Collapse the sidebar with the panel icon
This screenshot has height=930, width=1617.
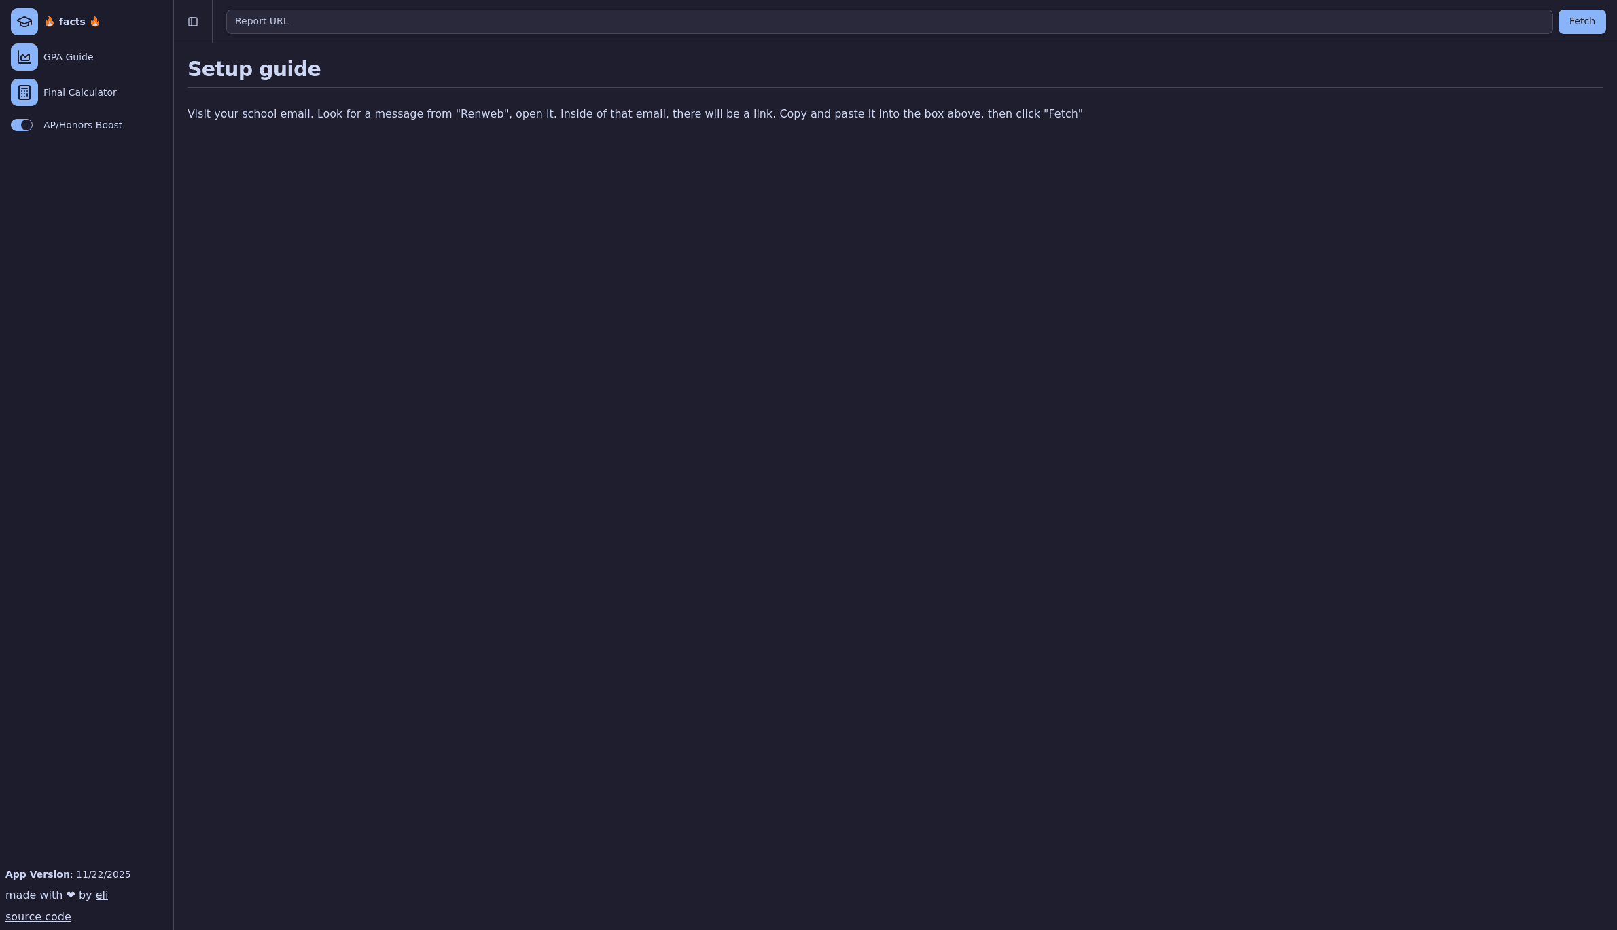[x=193, y=22]
